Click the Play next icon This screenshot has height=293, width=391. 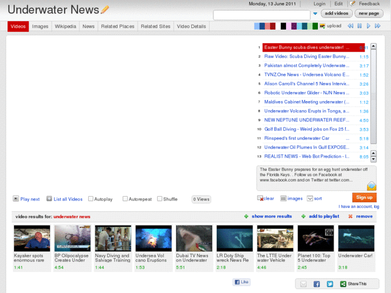[x=16, y=199]
